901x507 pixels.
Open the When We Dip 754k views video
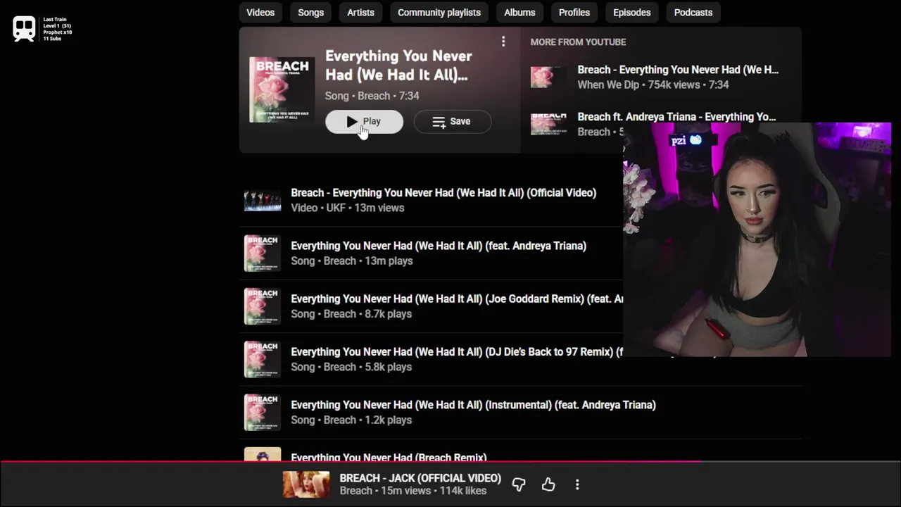coord(678,70)
